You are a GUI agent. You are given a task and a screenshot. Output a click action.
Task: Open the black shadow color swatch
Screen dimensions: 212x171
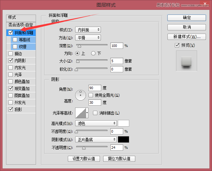124,140
